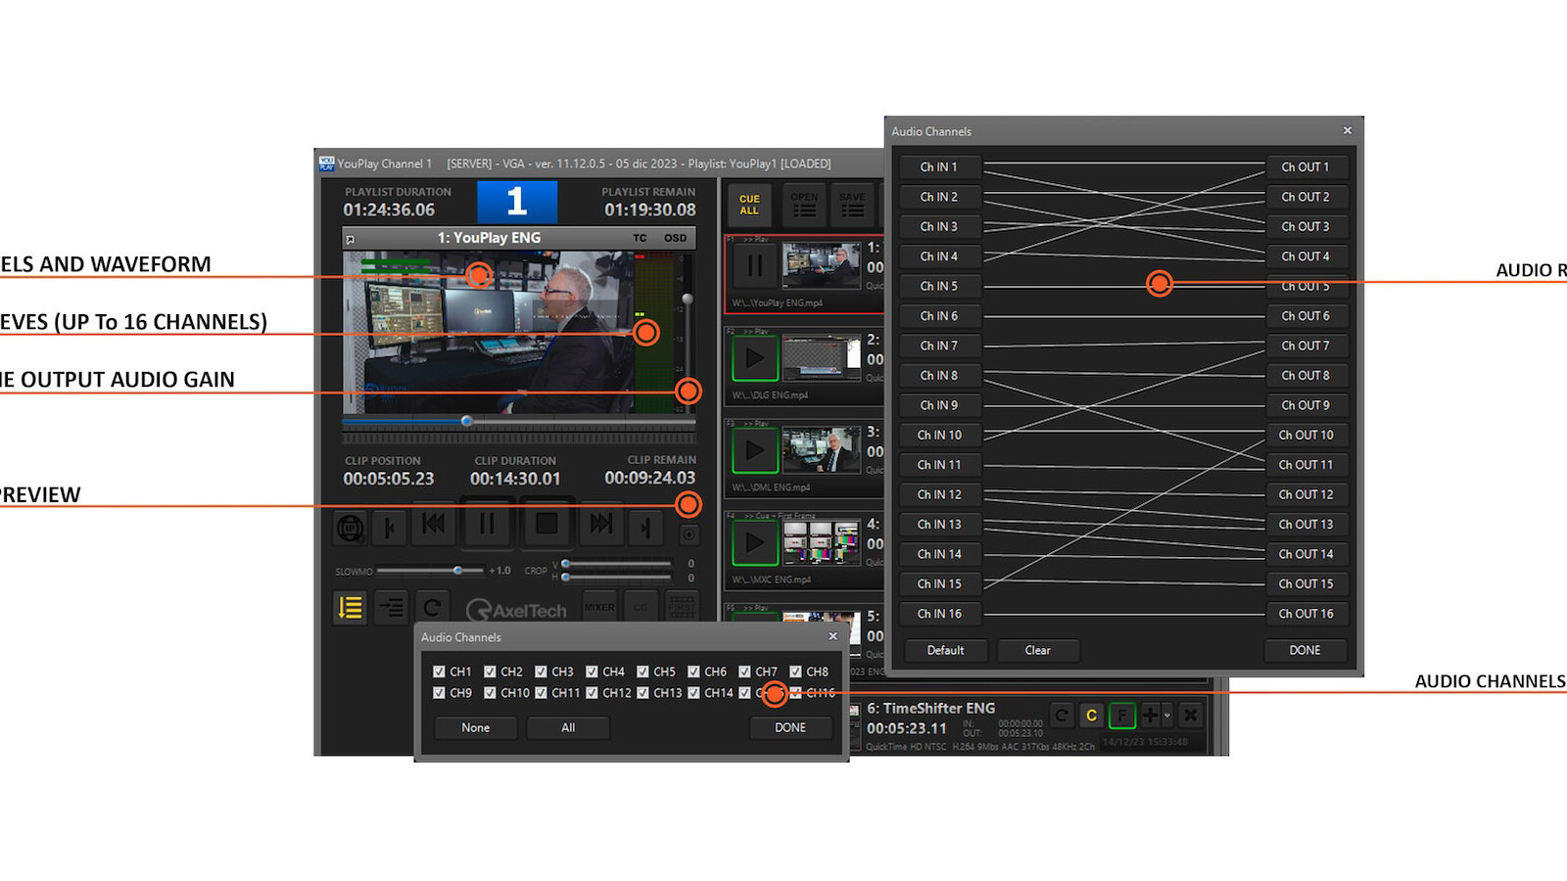Click the loop refresh icon beside AxelTech logo
The width and height of the screenshot is (1567, 881).
(431, 608)
